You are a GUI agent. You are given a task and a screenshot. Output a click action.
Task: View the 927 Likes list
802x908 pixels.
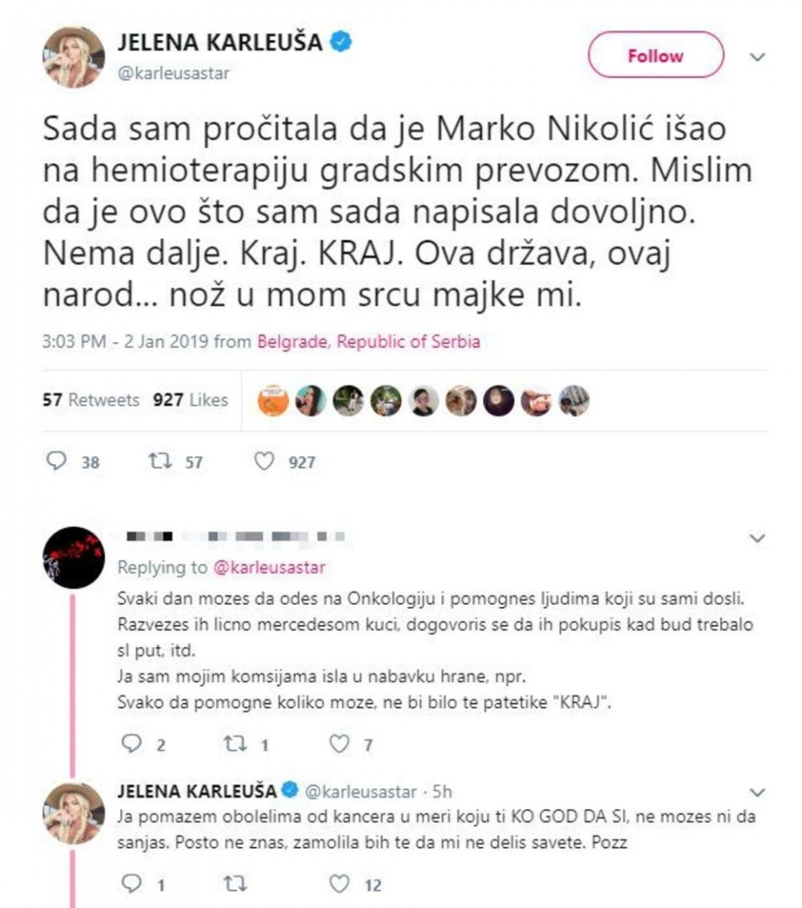pos(190,400)
